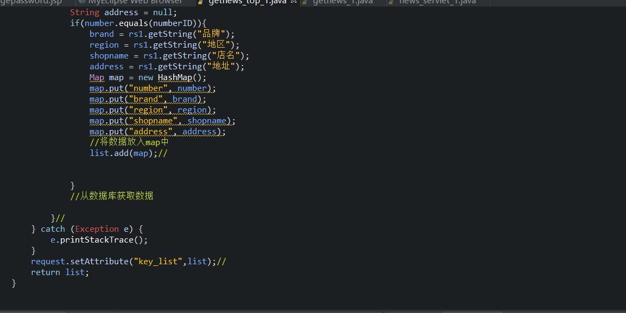Image resolution: width=626 pixels, height=313 pixels.
Task: Open the MyEclipse Web Browser tab
Action: (135, 2)
